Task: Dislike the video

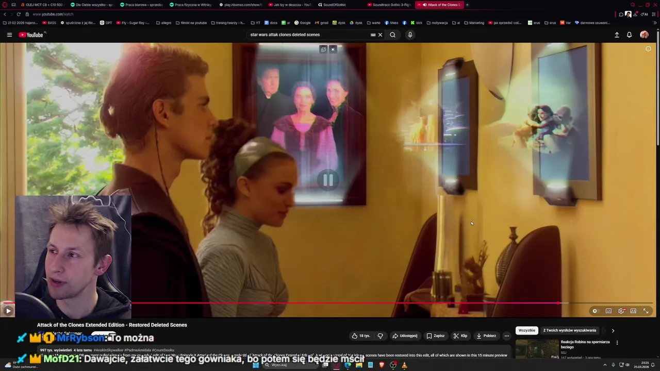Action: click(381, 335)
